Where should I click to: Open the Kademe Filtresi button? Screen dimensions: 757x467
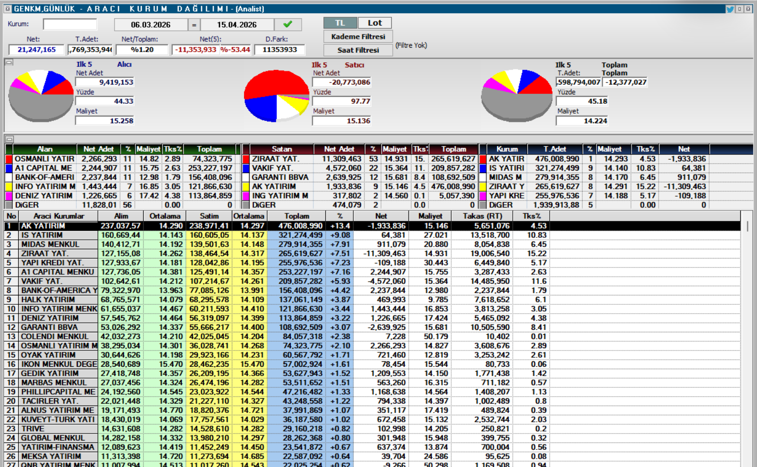[358, 37]
